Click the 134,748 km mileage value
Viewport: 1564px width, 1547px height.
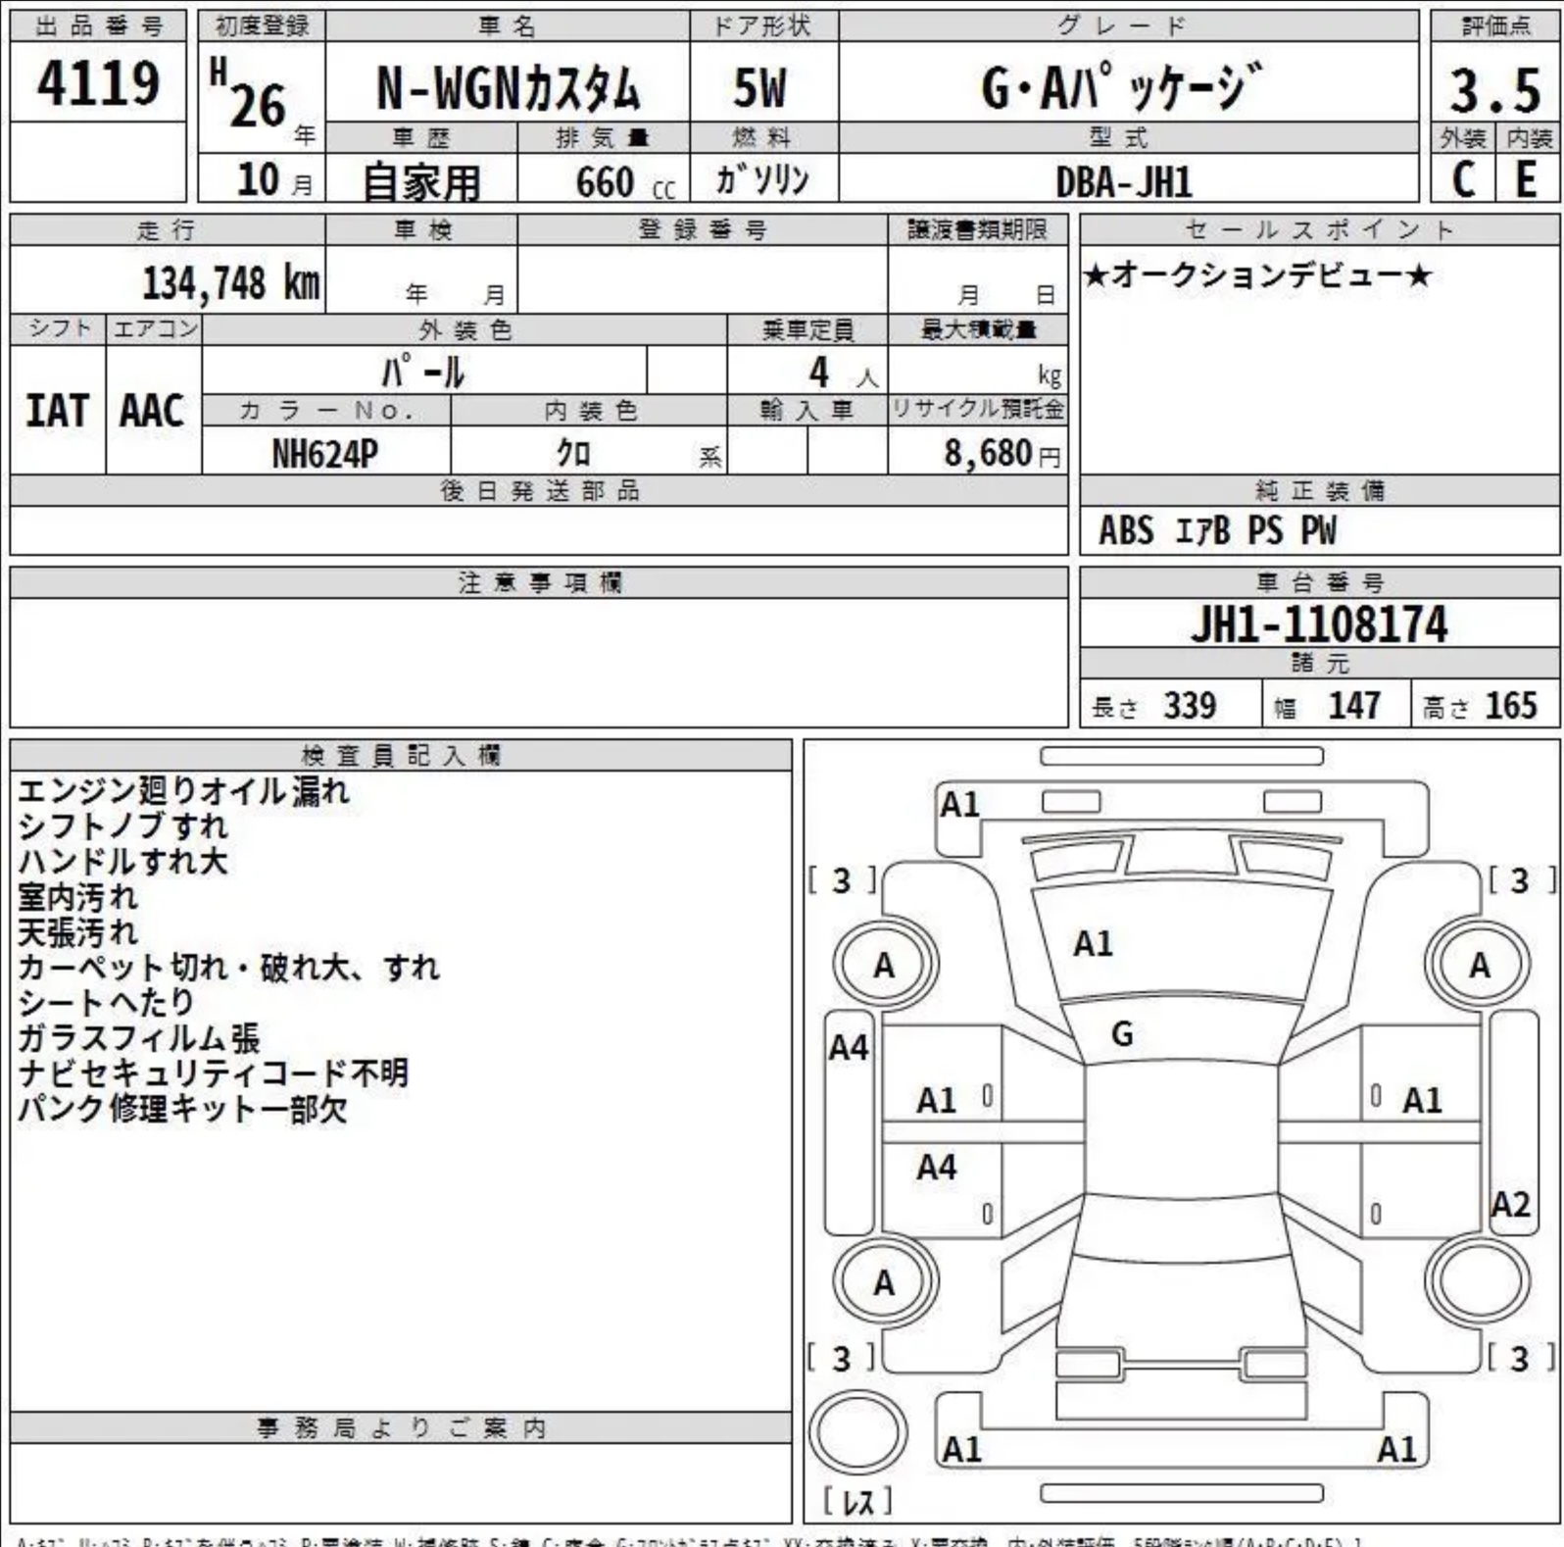(231, 283)
